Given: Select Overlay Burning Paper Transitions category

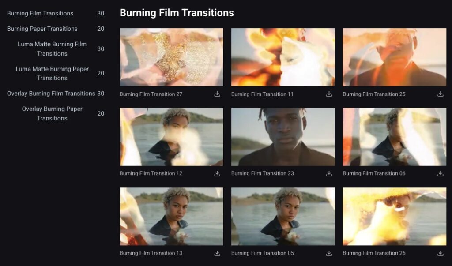Looking at the screenshot, I should click(56, 113).
